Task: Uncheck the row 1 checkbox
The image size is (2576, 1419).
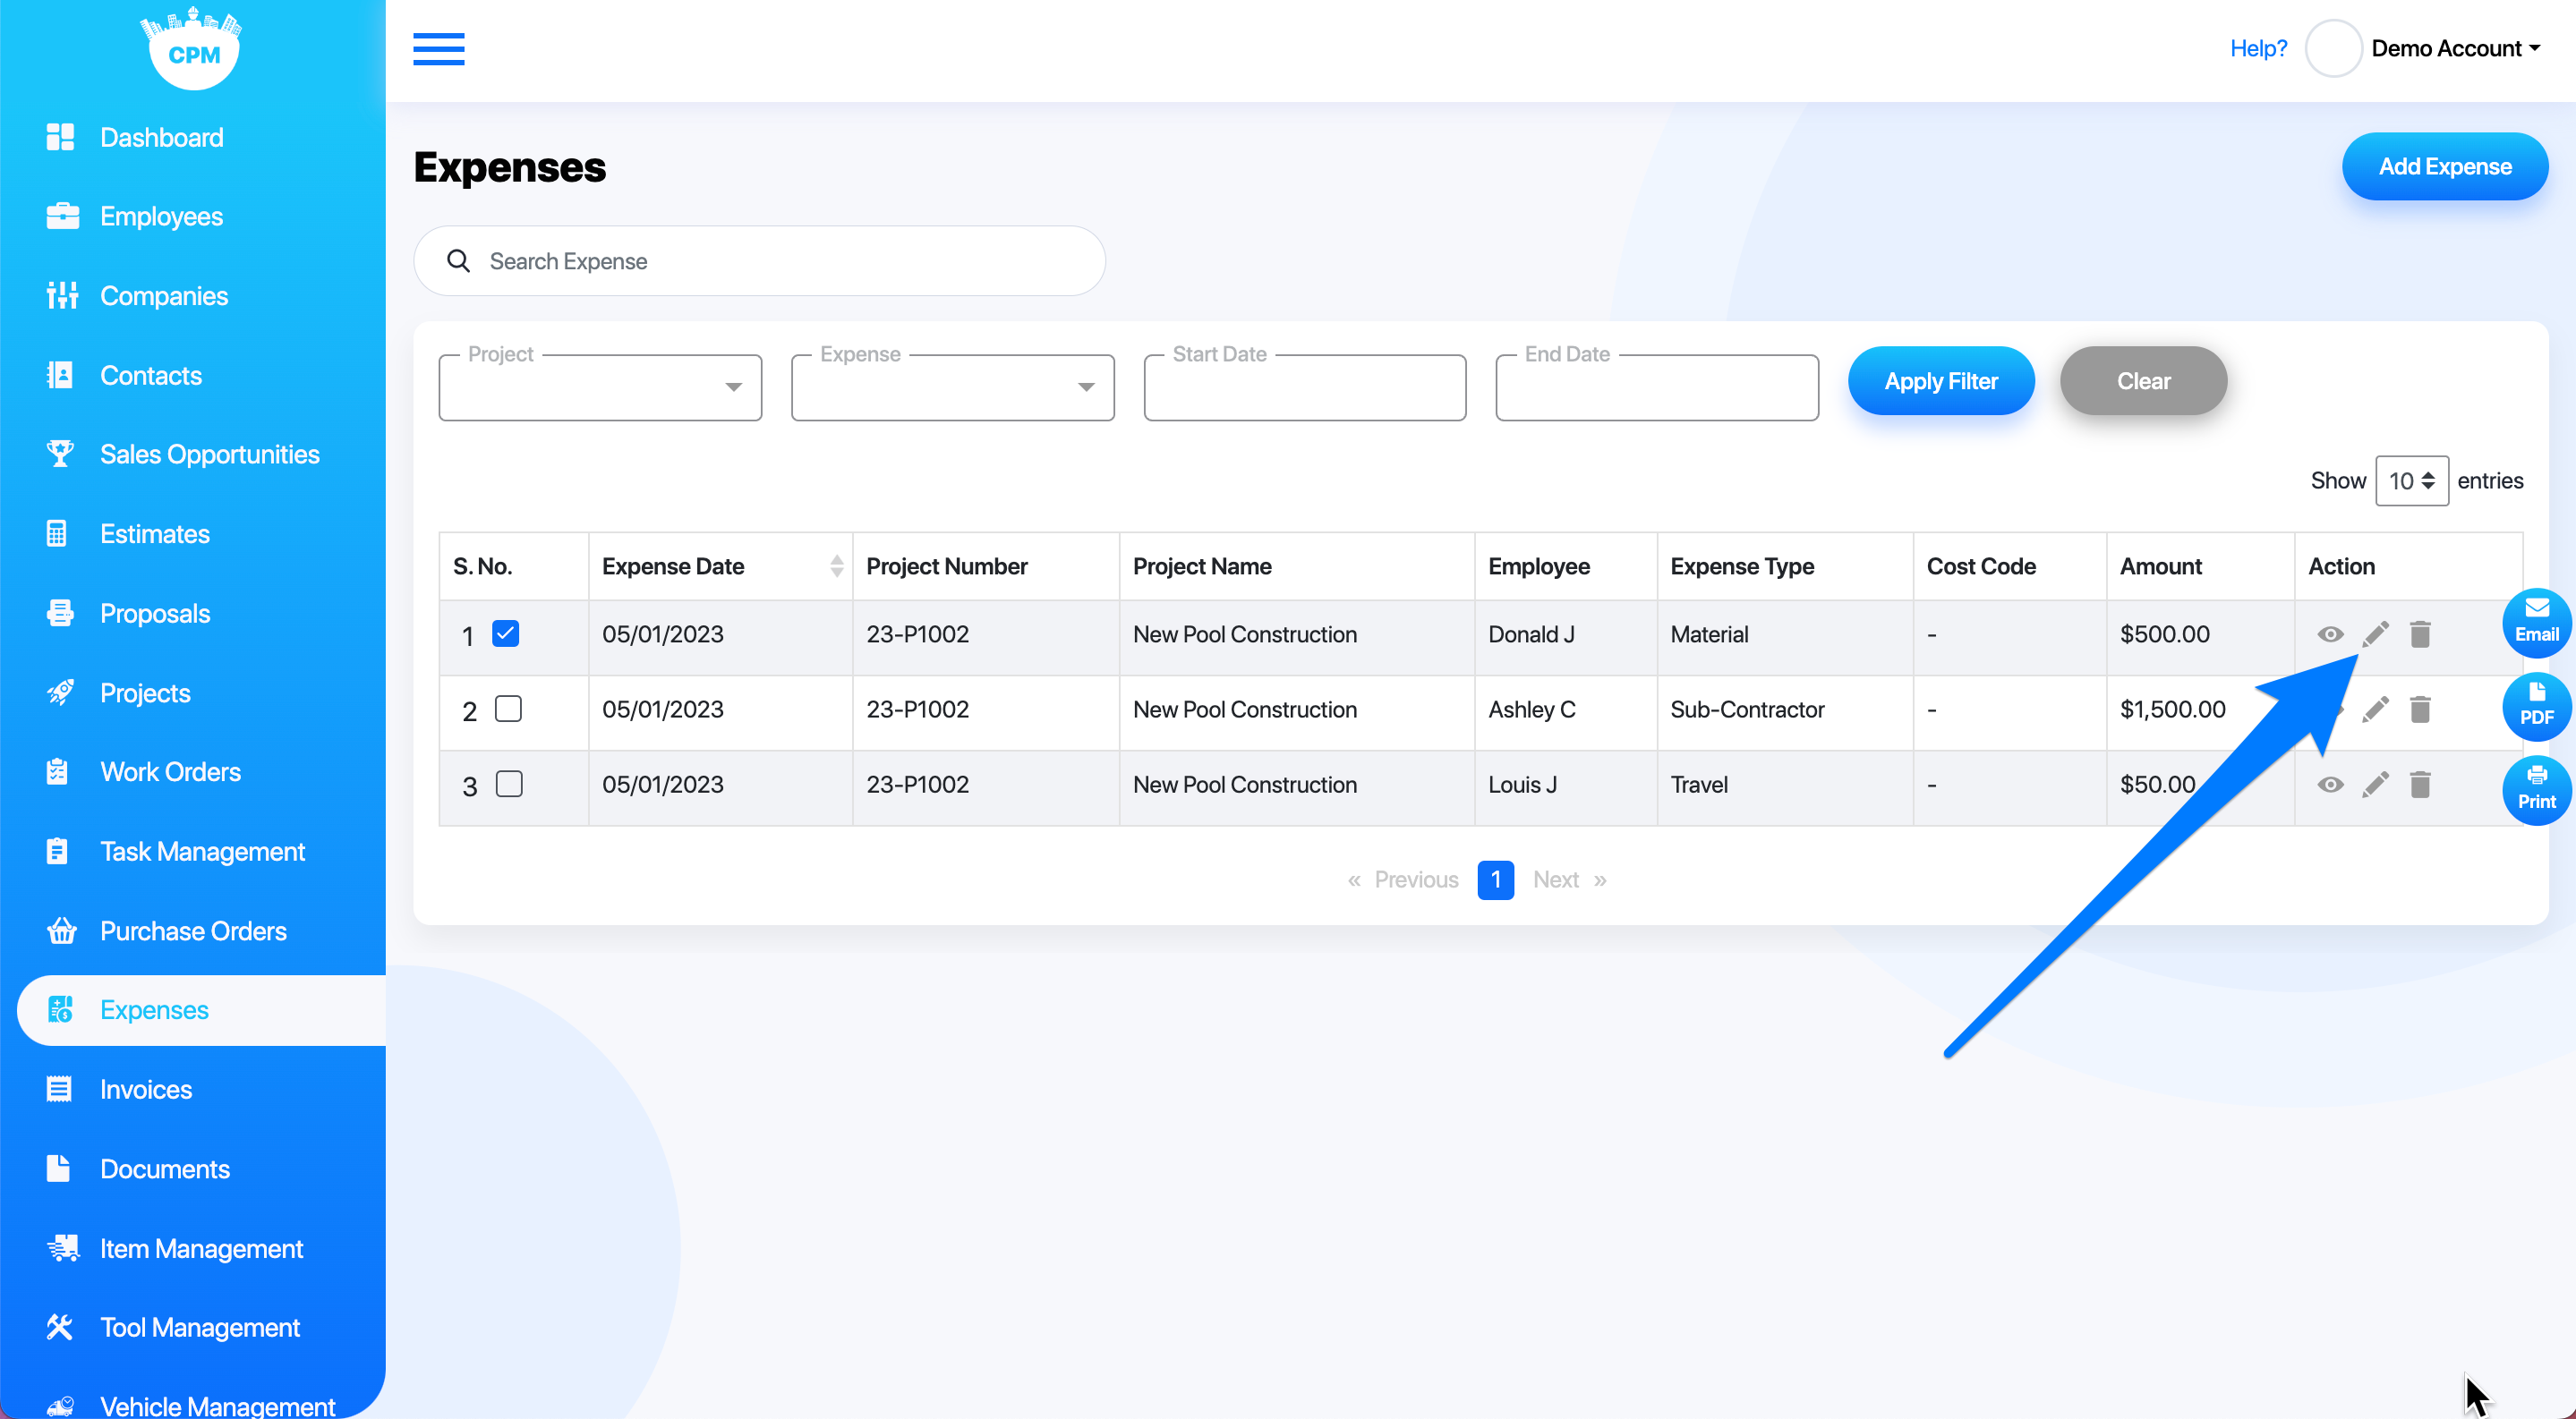Action: 505,633
